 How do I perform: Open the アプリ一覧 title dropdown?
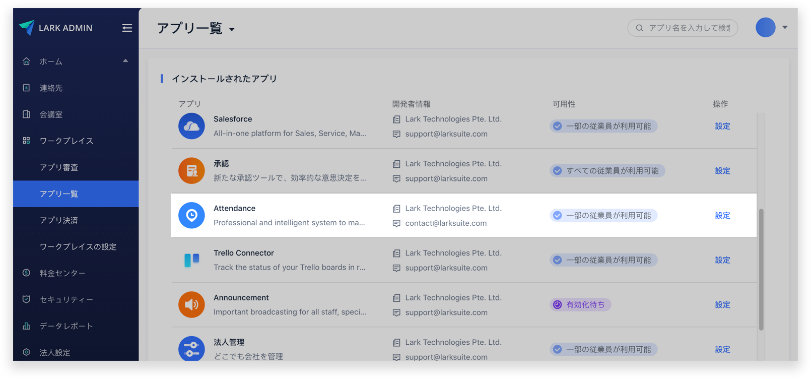(232, 29)
